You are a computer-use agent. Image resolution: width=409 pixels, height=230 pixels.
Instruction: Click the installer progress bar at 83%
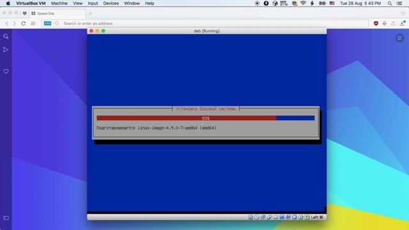[x=206, y=118]
